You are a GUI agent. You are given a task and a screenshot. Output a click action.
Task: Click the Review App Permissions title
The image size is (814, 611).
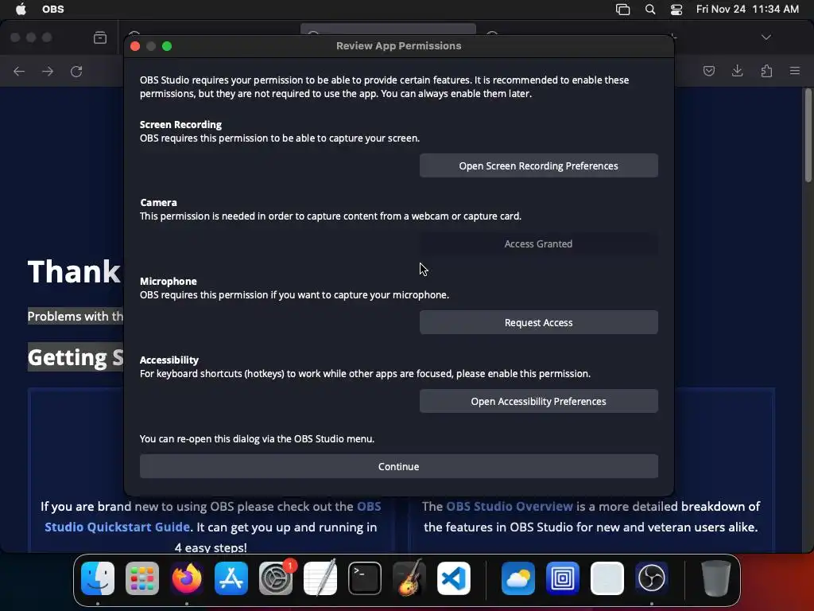[399, 45]
